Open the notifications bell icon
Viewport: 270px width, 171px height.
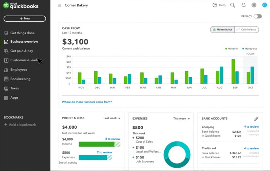point(243,5)
